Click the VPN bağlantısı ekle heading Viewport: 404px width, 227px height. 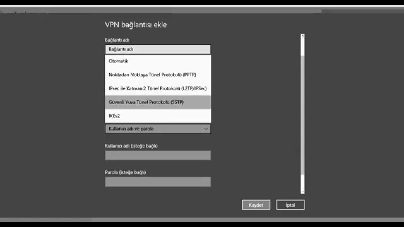136,25
